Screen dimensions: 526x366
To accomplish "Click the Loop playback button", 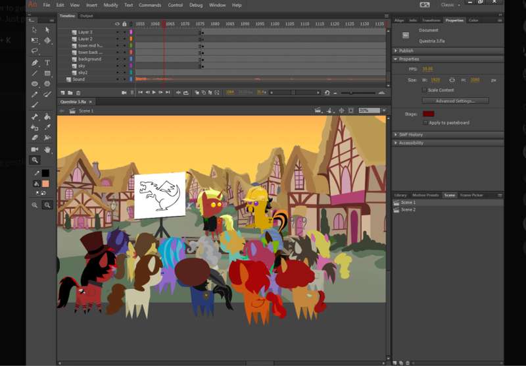I will tap(185, 93).
